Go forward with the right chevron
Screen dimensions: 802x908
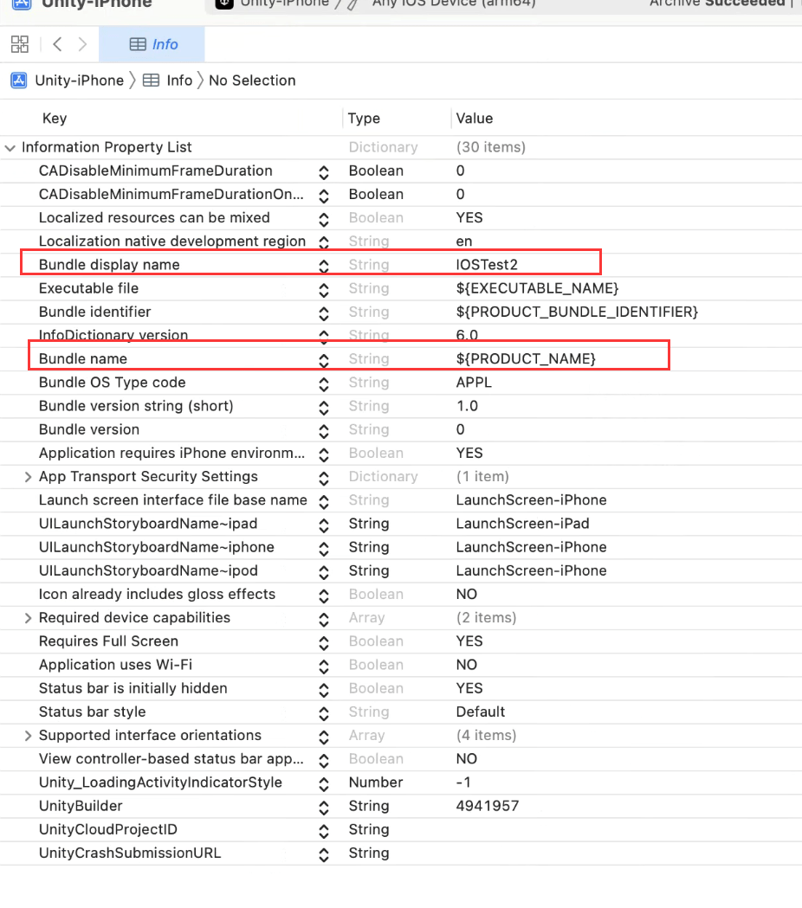(82, 45)
